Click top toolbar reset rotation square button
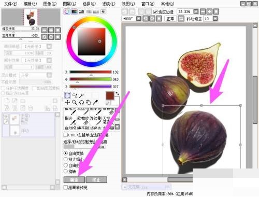This screenshot has height=197, width=259. click(x=159, y=19)
